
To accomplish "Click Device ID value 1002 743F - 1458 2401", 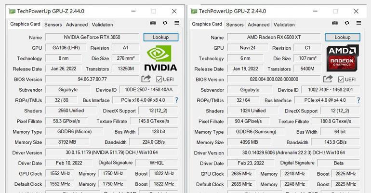I will coord(331,90).
